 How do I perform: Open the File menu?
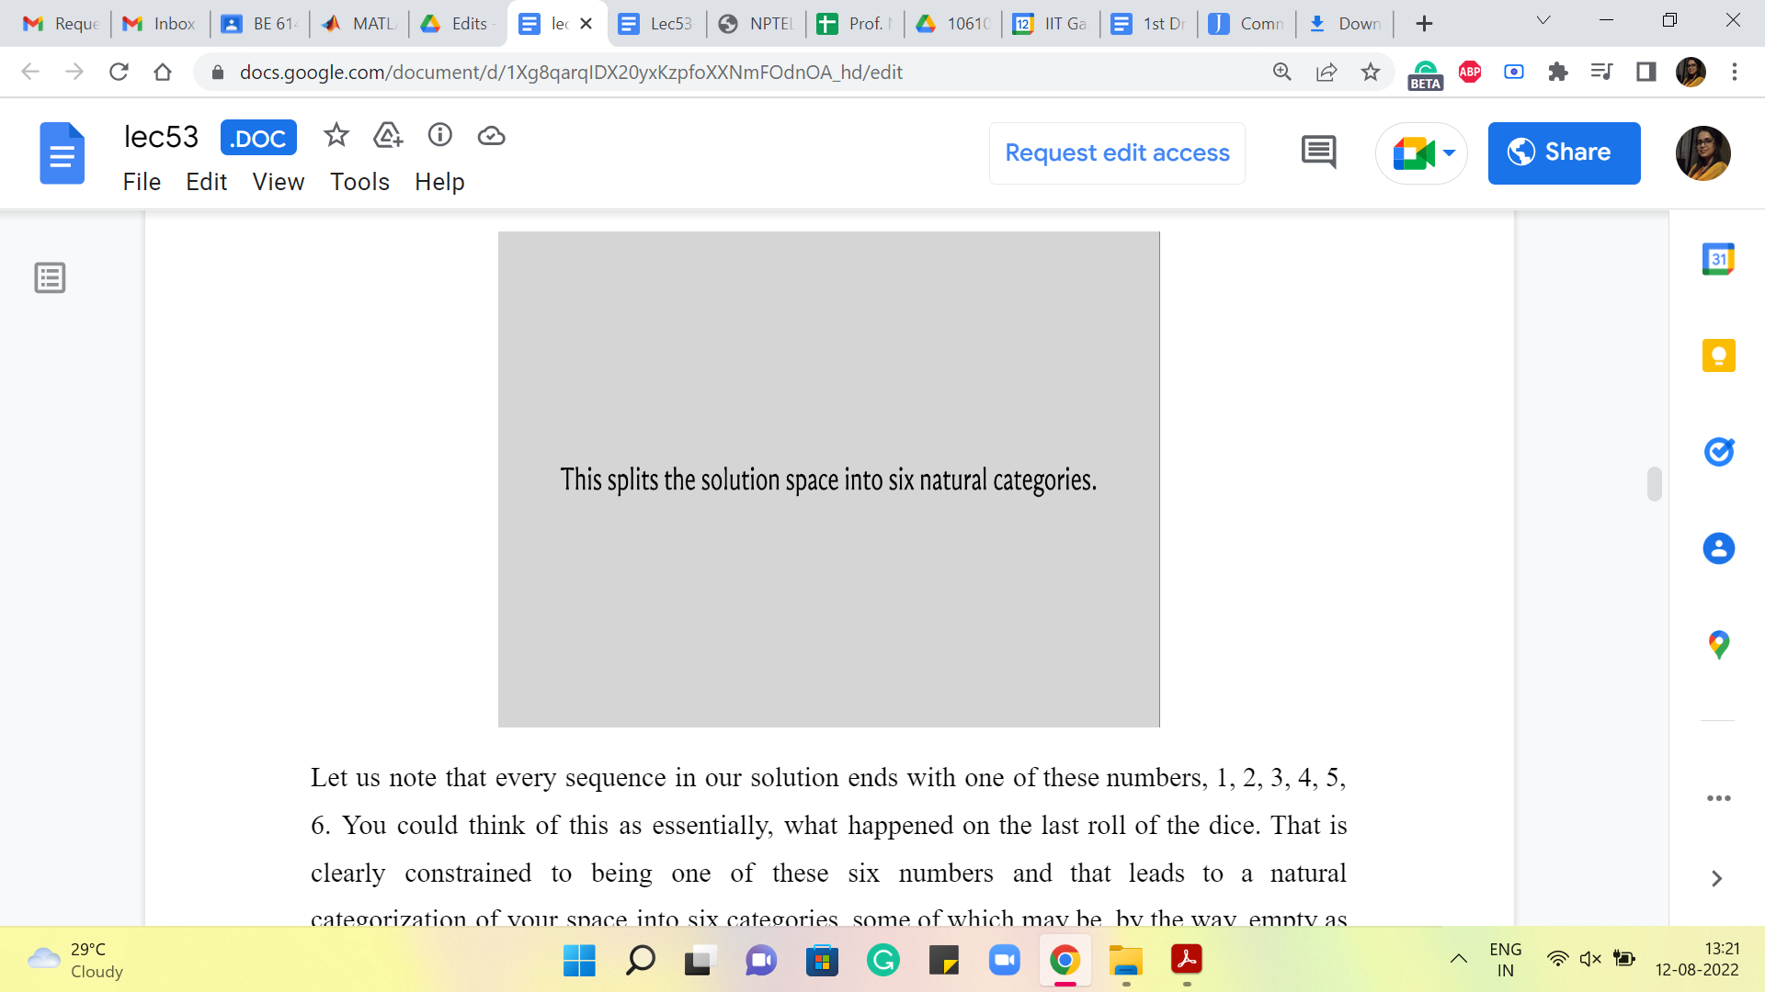tap(142, 182)
